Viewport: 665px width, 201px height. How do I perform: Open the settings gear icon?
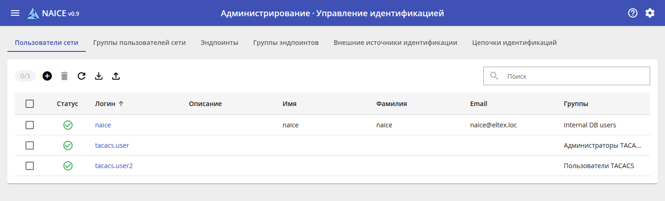click(650, 13)
